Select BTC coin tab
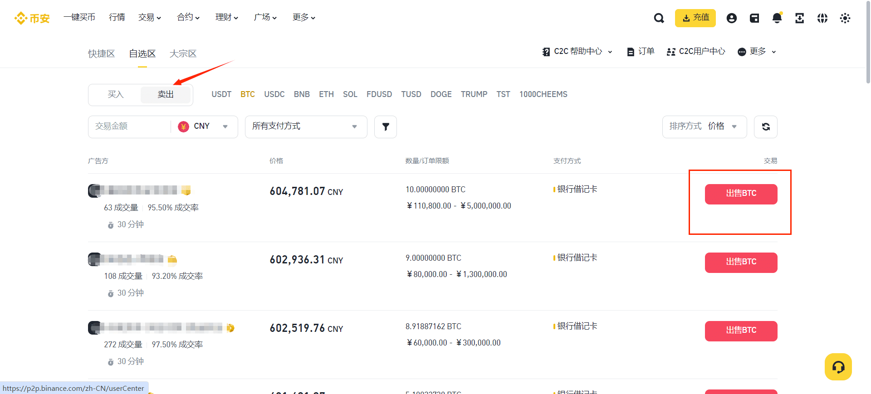Screen dimensions: 871x394 pos(248,94)
